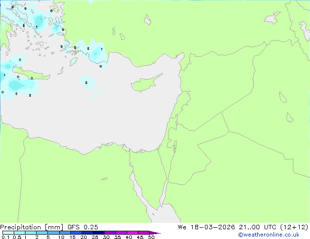This screenshot has width=310, height=239.
Task: Click the time '21..00 UTC'
Action: 257,227
